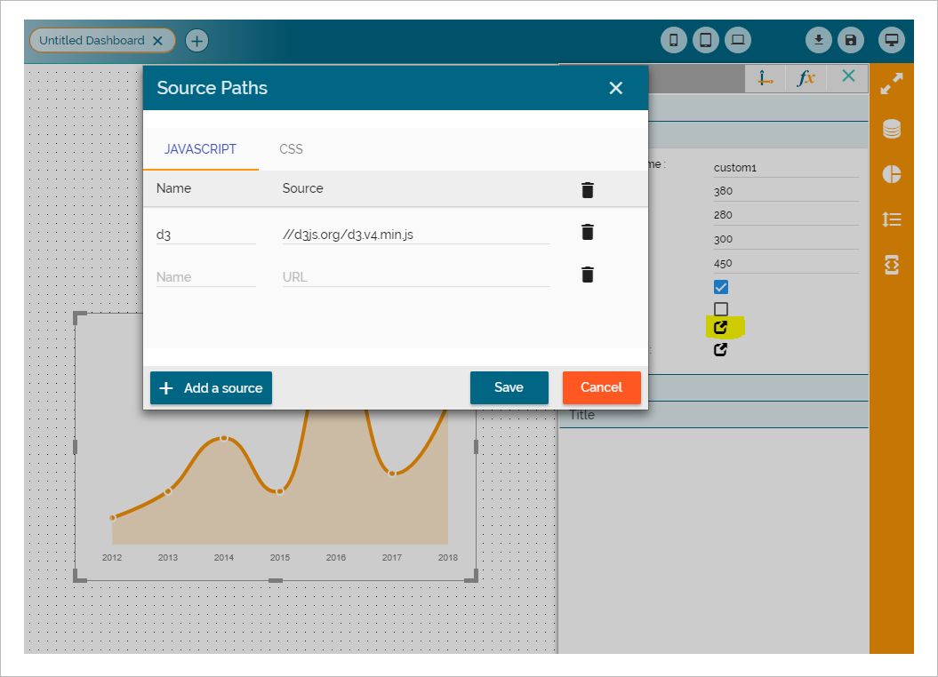Open the pie chart components icon
The width and height of the screenshot is (938, 677).
coord(892,174)
